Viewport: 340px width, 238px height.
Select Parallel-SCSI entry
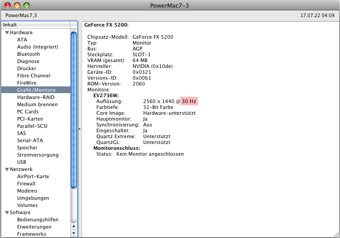32,126
